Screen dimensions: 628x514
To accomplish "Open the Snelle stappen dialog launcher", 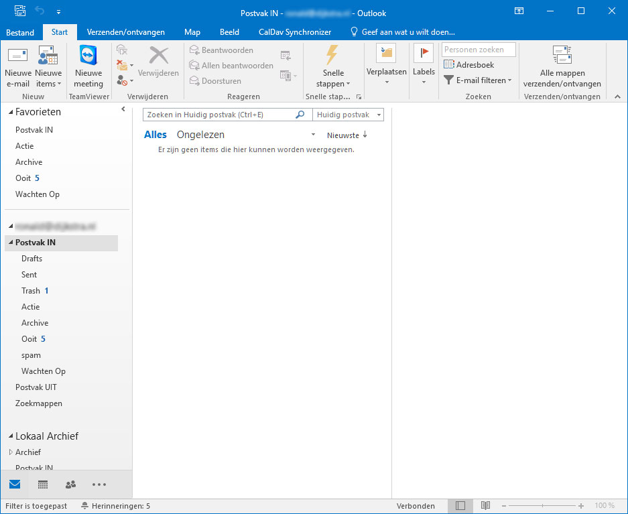I will click(359, 97).
